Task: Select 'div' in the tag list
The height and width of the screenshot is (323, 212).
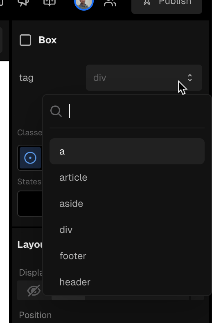Action: [127, 230]
